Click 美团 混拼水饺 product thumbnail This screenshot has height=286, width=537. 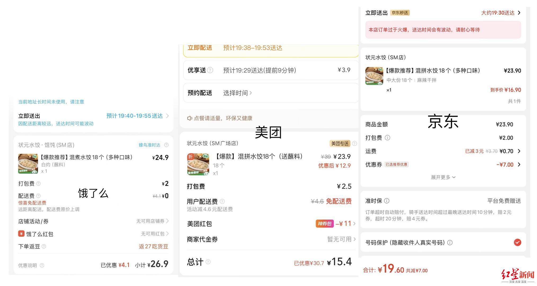198,164
